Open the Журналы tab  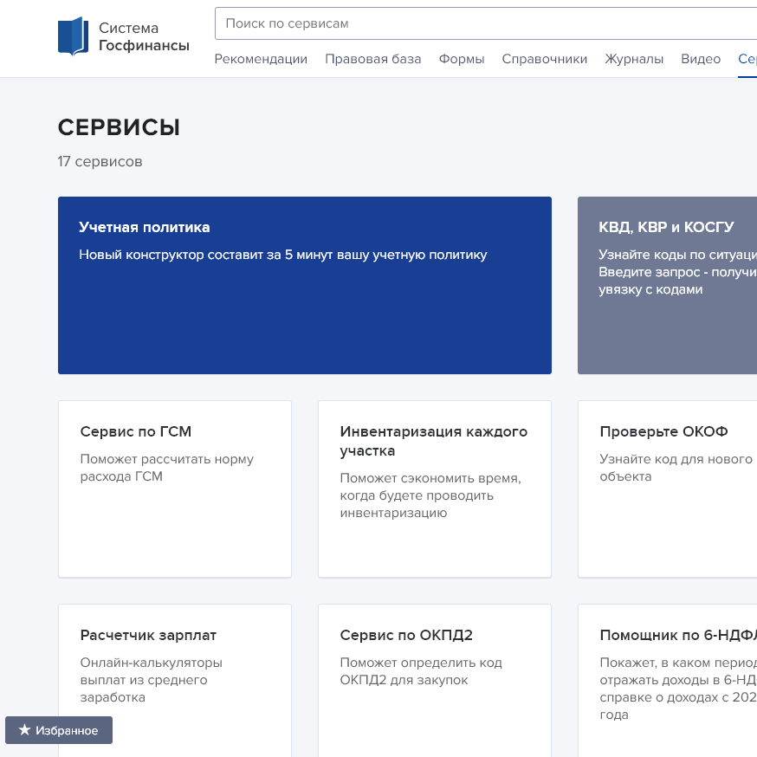click(634, 59)
